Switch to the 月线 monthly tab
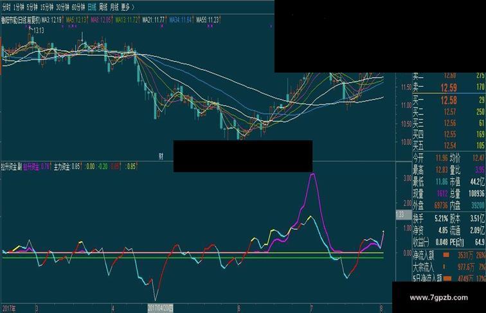This screenshot has height=313, width=486. point(114,7)
